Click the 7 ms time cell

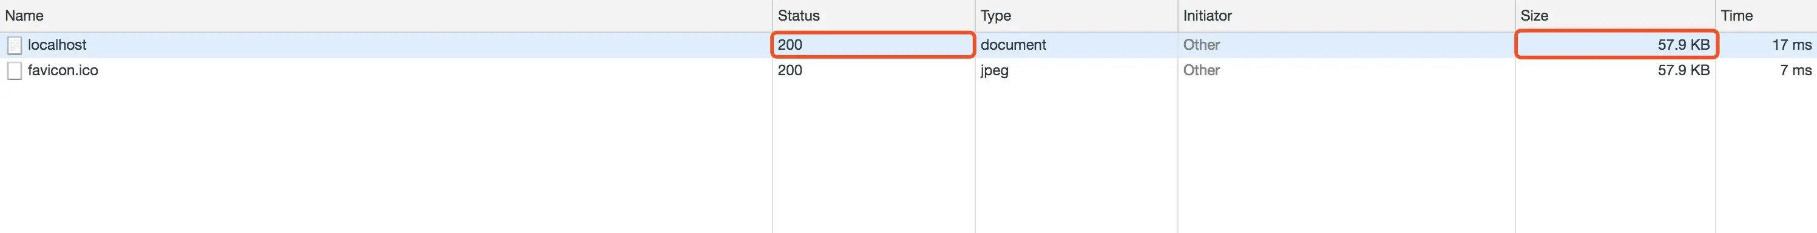coord(1796,70)
